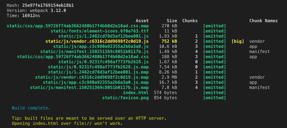Click the Chunks column header

click(x=190, y=21)
